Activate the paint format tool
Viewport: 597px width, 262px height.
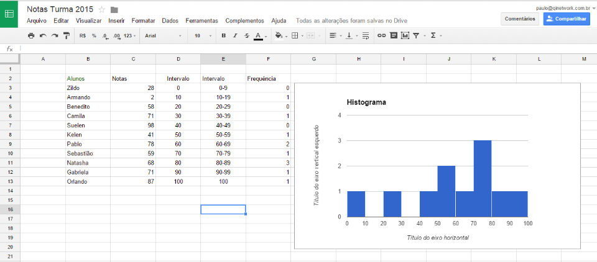67,35
